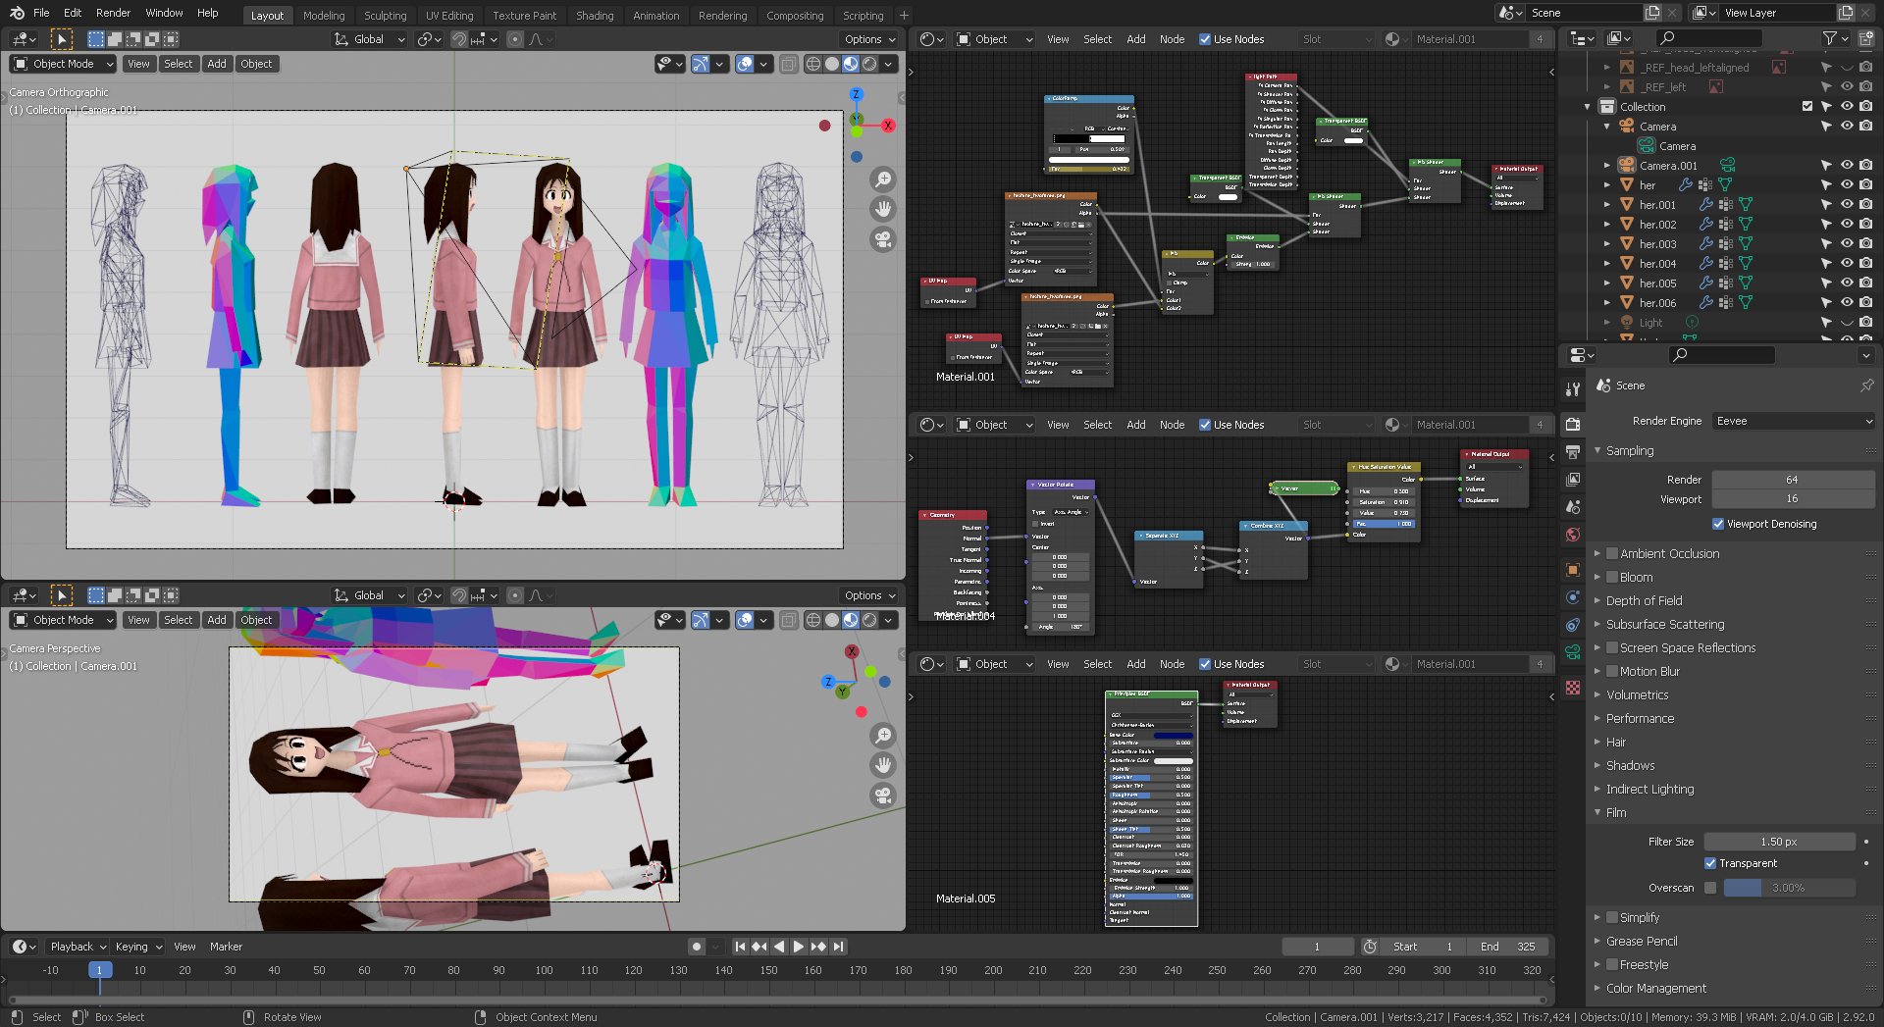
Task: Toggle camera view icon in bottom viewport
Action: [x=883, y=795]
